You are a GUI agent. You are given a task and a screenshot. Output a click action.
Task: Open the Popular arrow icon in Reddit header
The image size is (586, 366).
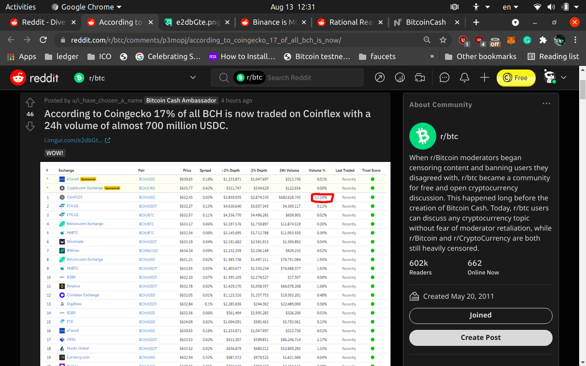(380, 78)
